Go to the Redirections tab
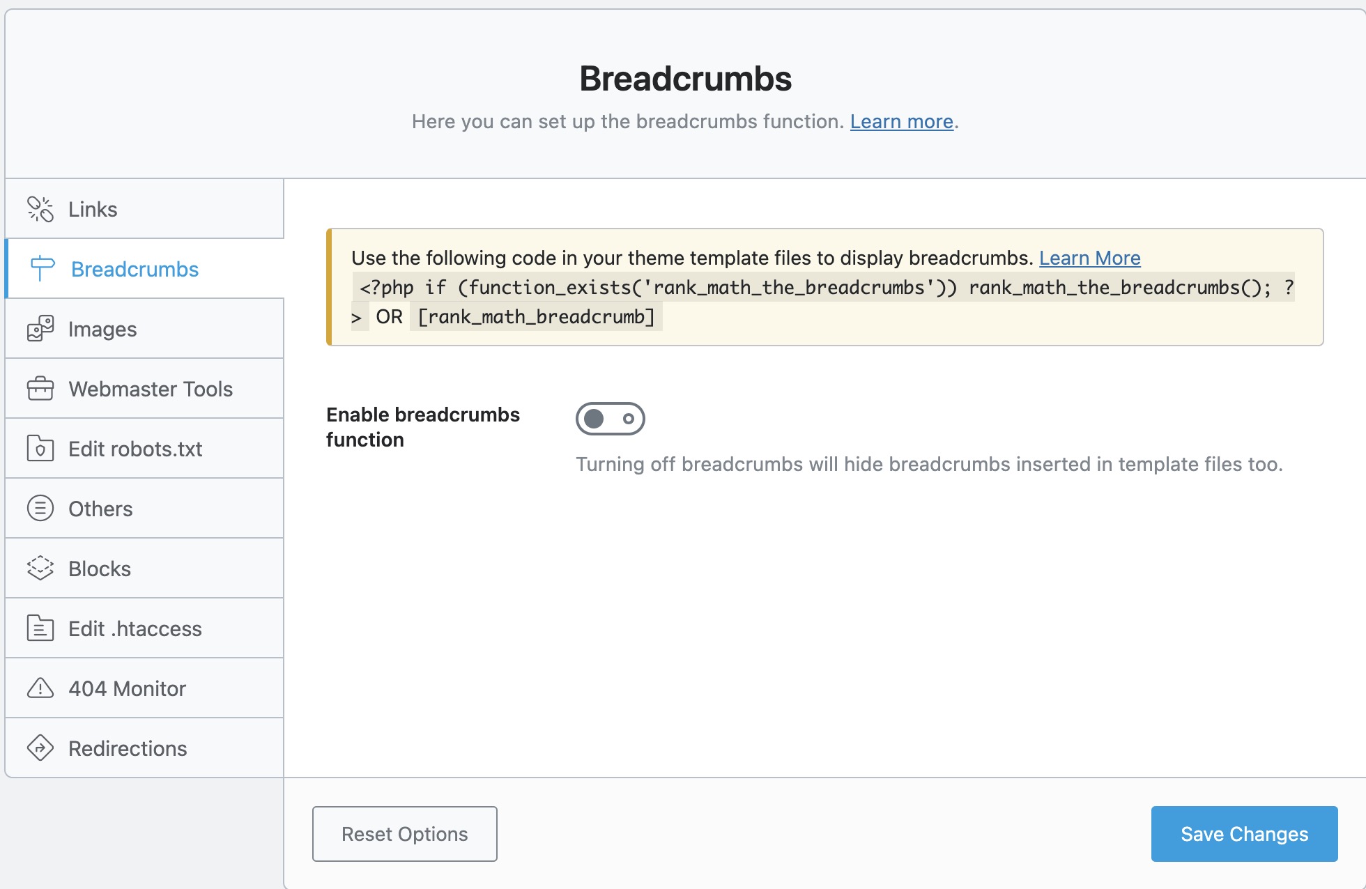Screen dimensions: 1366x889 tap(145, 748)
